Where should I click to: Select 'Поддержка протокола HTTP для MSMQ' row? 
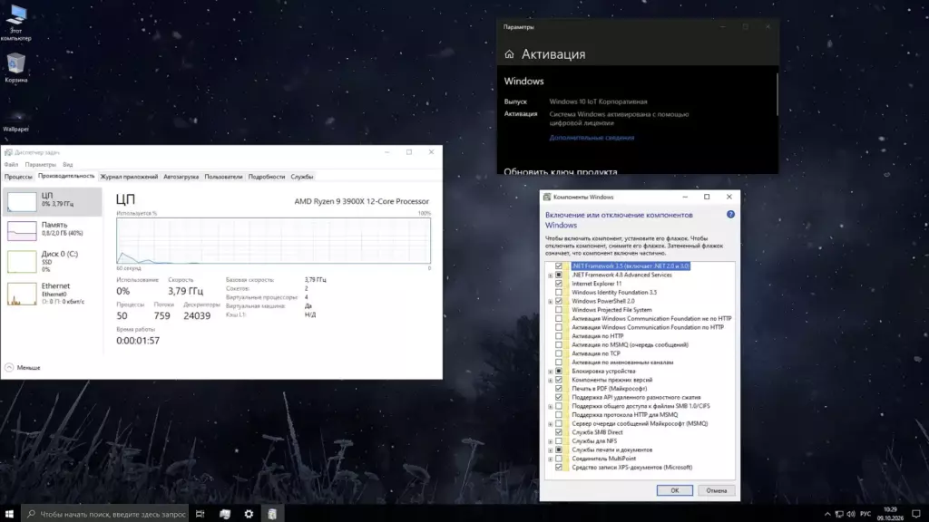pyautogui.click(x=624, y=415)
